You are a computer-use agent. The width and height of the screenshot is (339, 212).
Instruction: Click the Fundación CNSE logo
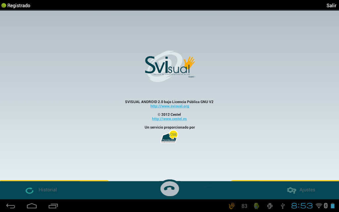(169, 136)
